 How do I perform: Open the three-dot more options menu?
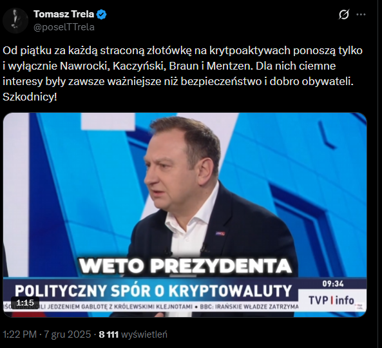click(x=361, y=15)
